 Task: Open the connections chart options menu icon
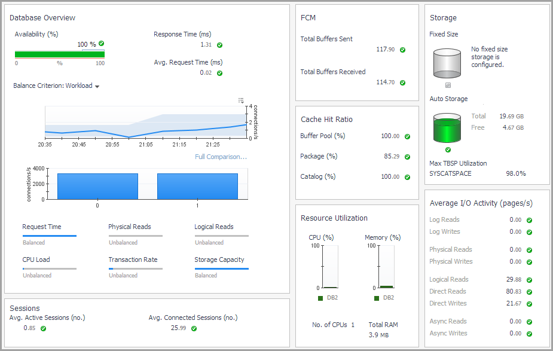[241, 100]
